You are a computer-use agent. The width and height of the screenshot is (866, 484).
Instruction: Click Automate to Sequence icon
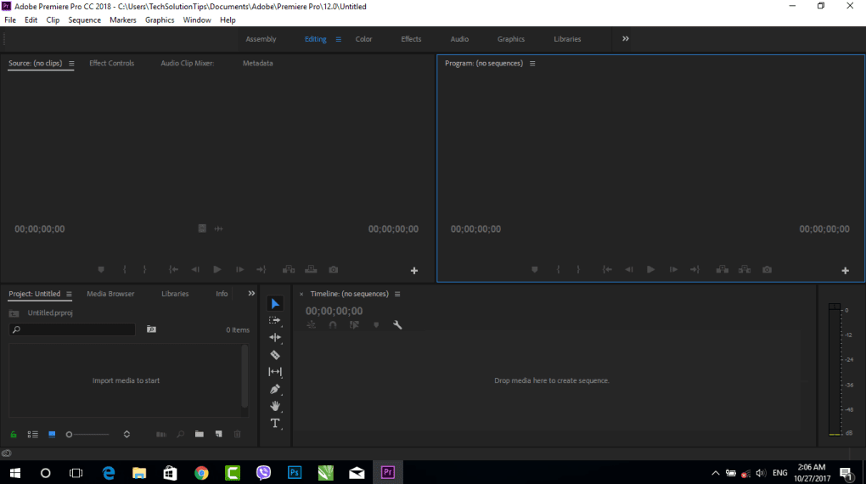point(161,434)
